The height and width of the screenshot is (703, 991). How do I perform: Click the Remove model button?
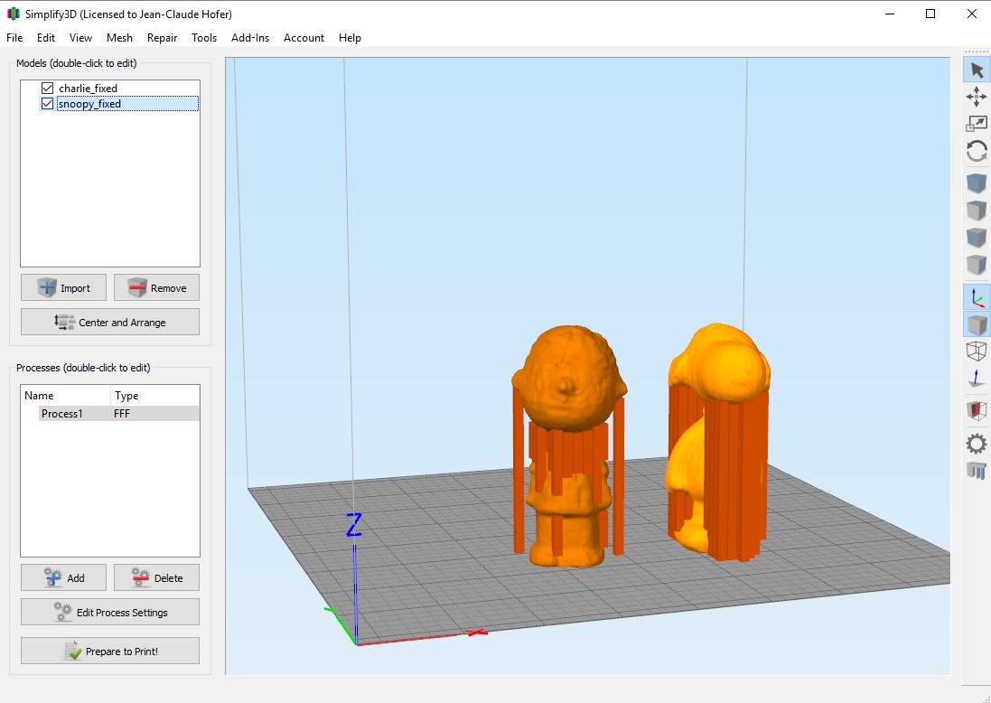point(156,287)
